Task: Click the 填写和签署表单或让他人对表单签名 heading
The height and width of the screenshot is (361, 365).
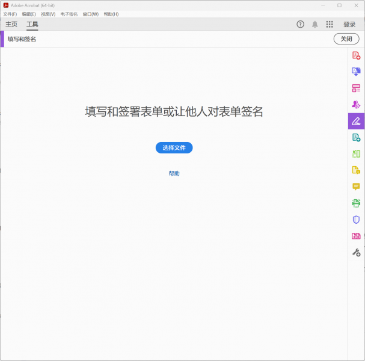Action: [174, 111]
